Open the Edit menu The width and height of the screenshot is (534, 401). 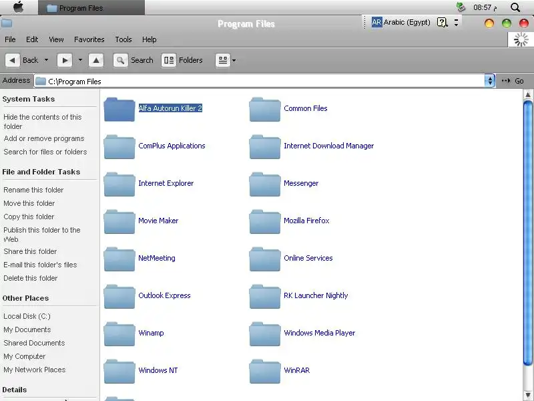(32, 39)
